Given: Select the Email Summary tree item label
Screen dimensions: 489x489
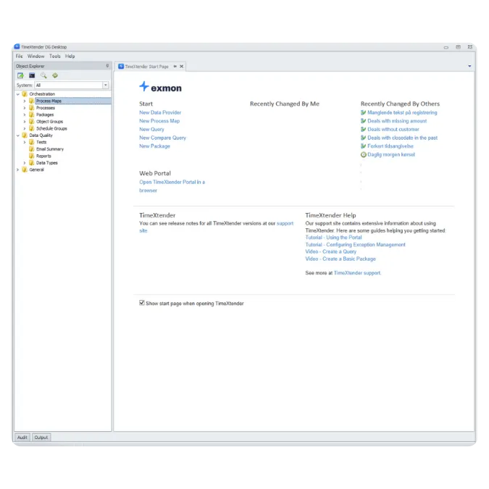Looking at the screenshot, I should coord(50,149).
